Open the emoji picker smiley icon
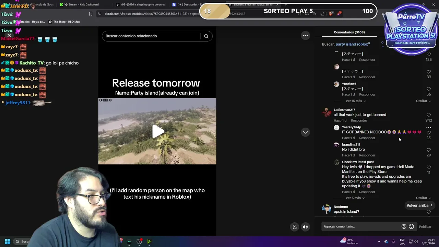 (x=411, y=226)
